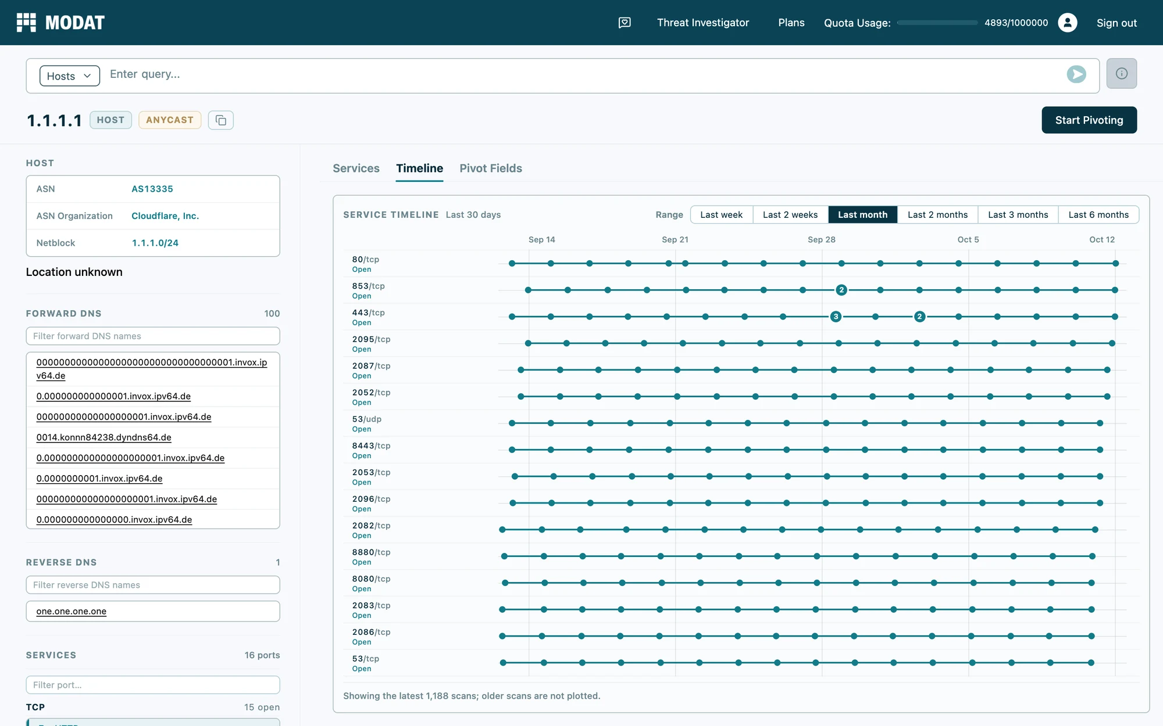Open 0.0000000001.invox.ipv64.de DNS link
This screenshot has height=726, width=1163.
click(x=99, y=479)
